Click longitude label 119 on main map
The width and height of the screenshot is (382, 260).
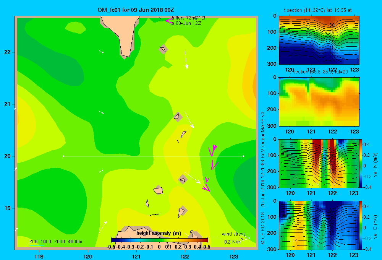point(39,256)
